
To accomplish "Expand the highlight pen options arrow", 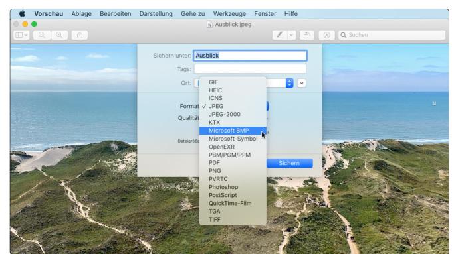I will click(x=291, y=35).
